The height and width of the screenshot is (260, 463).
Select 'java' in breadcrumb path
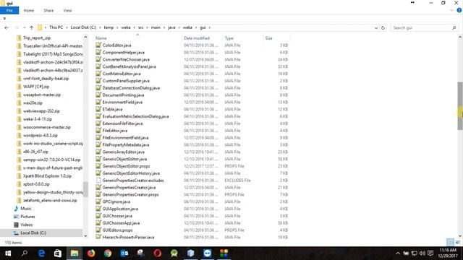[171, 27]
